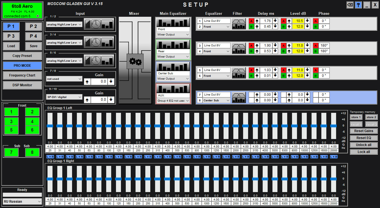Click the Save button
Screen dimensions: 380x208
tap(34, 46)
